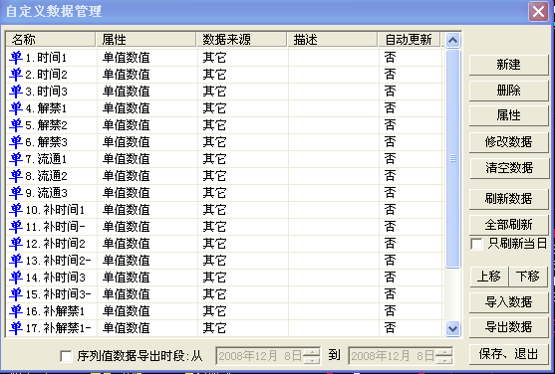Screen dimensions: 555x374
Task: Click 单值数值 in the 2.时间2 row
Action: [x=126, y=75]
